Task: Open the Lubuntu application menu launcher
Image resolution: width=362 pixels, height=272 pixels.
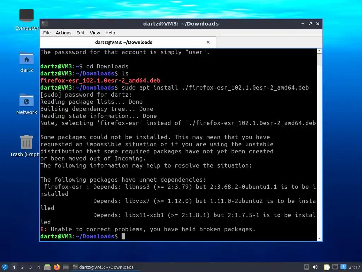Action: (5, 267)
